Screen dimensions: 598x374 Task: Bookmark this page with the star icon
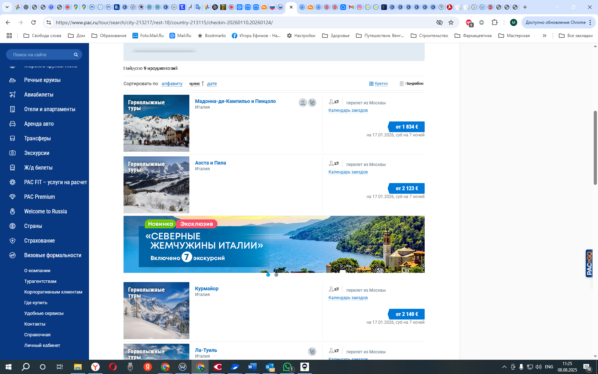[x=451, y=22]
